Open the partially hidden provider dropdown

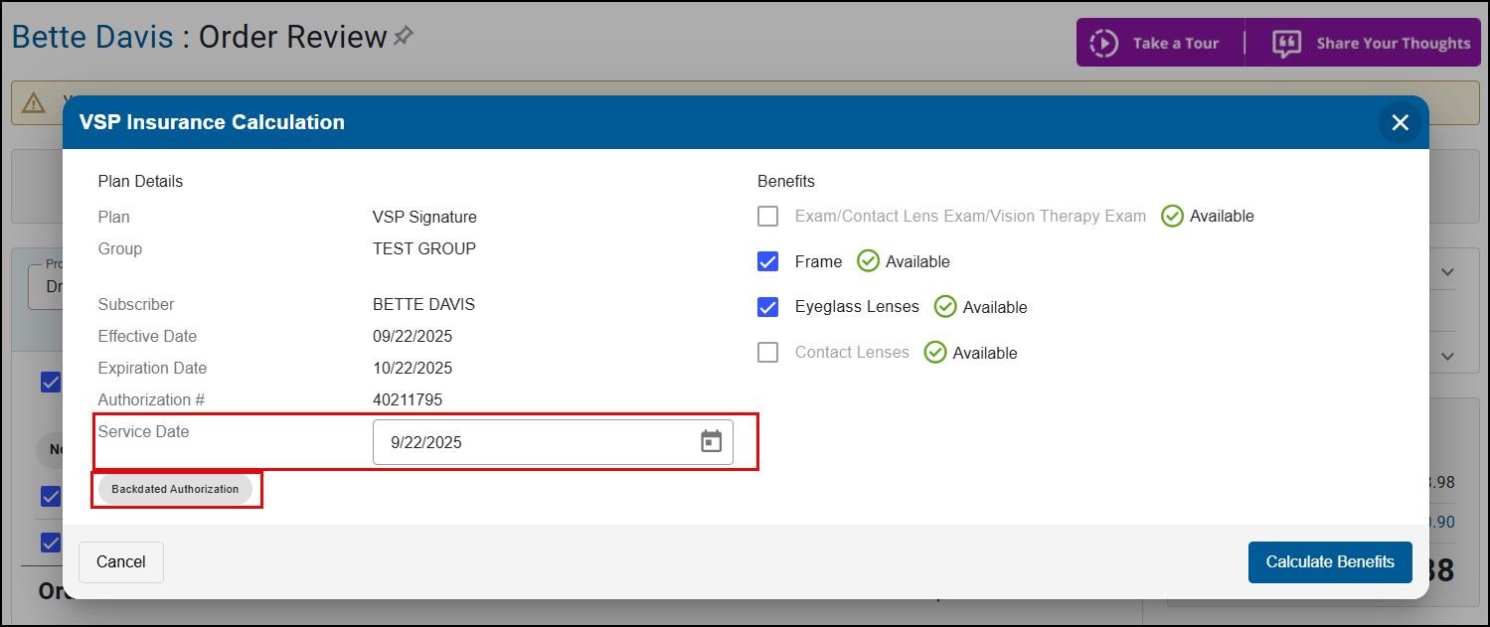pyautogui.click(x=45, y=286)
